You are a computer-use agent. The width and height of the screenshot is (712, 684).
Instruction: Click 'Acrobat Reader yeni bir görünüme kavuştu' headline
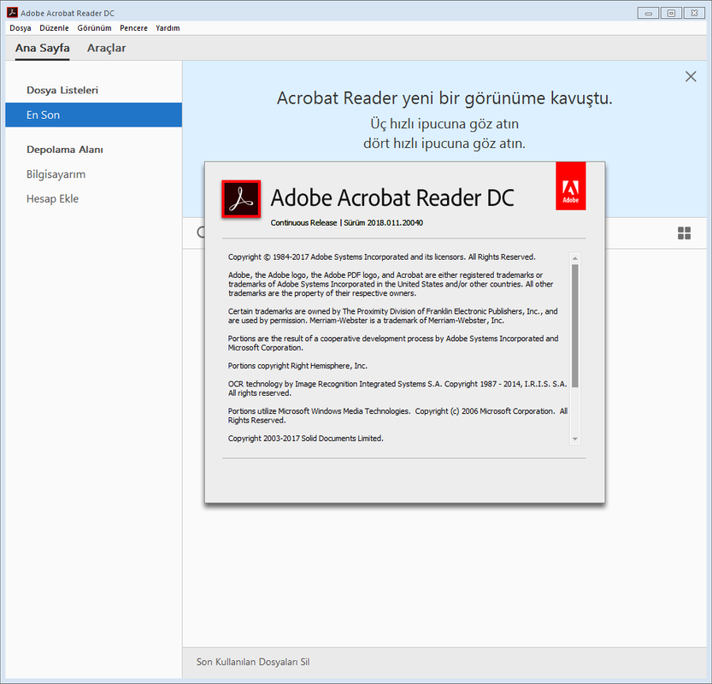click(x=444, y=98)
